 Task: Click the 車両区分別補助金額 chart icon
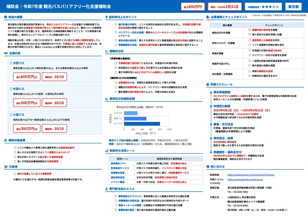point(107,99)
